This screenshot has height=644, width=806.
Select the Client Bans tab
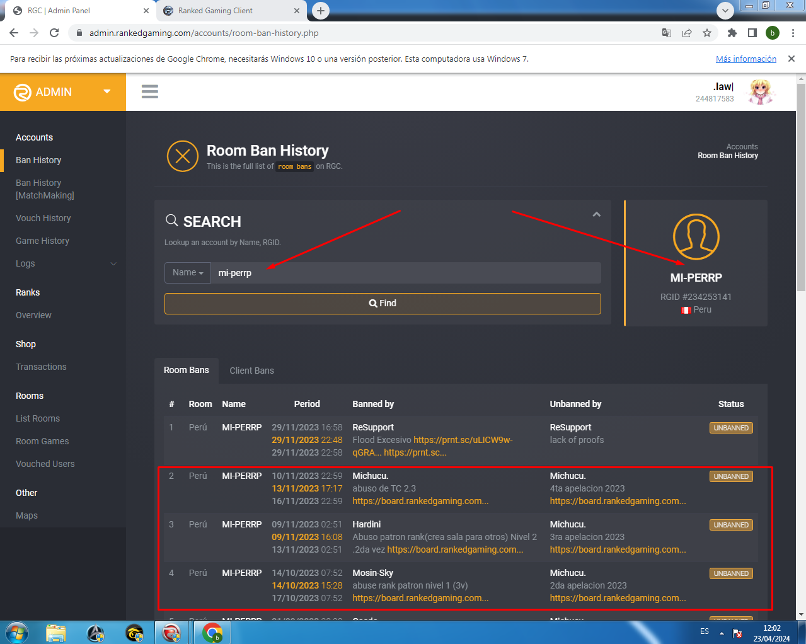coord(252,371)
